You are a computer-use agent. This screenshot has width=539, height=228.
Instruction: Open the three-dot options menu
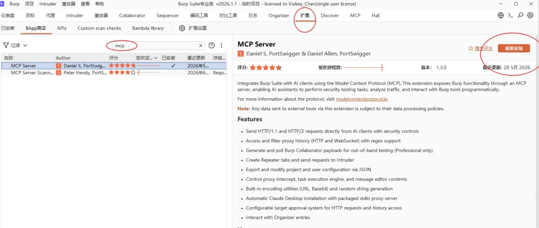pyautogui.click(x=222, y=45)
